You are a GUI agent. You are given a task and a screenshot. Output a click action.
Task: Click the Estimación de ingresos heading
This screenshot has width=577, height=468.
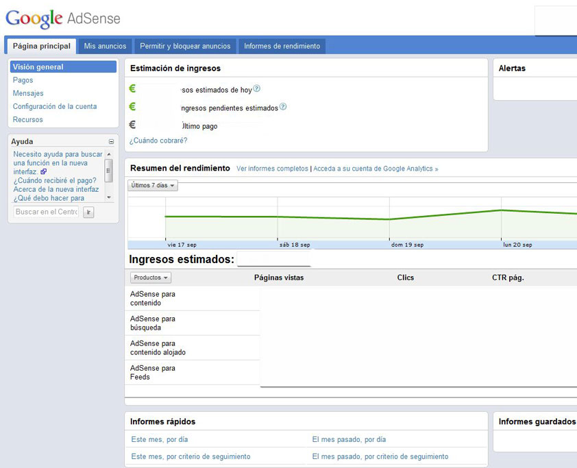(175, 69)
